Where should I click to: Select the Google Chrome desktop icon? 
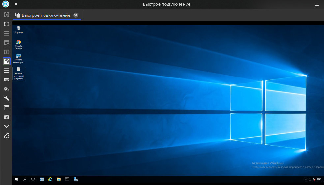point(18,45)
